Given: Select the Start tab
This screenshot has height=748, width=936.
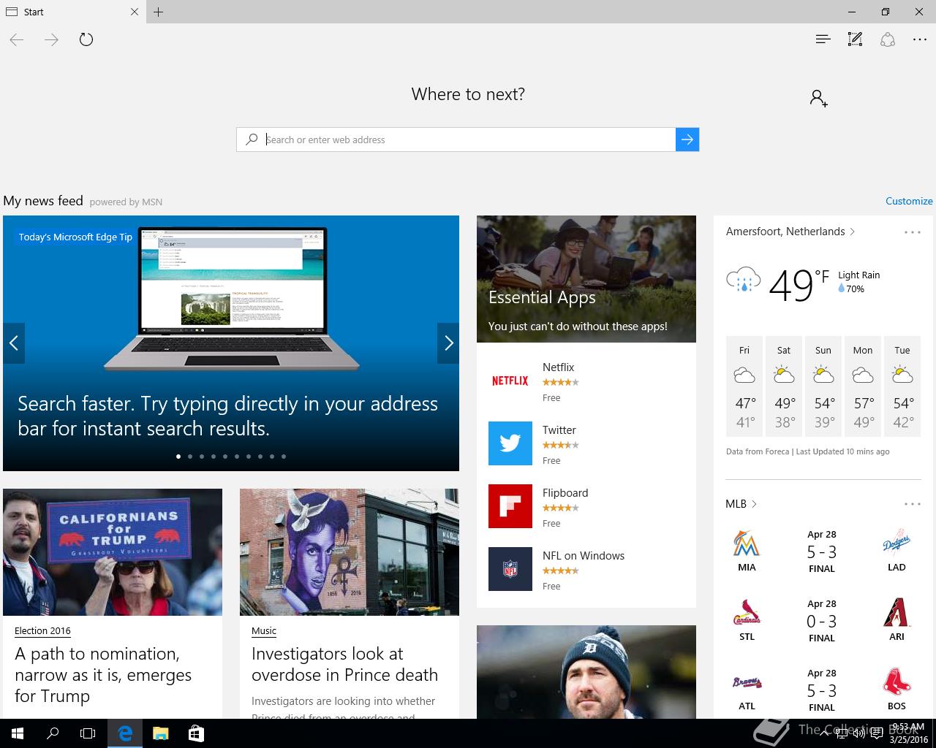Looking at the screenshot, I should (72, 12).
